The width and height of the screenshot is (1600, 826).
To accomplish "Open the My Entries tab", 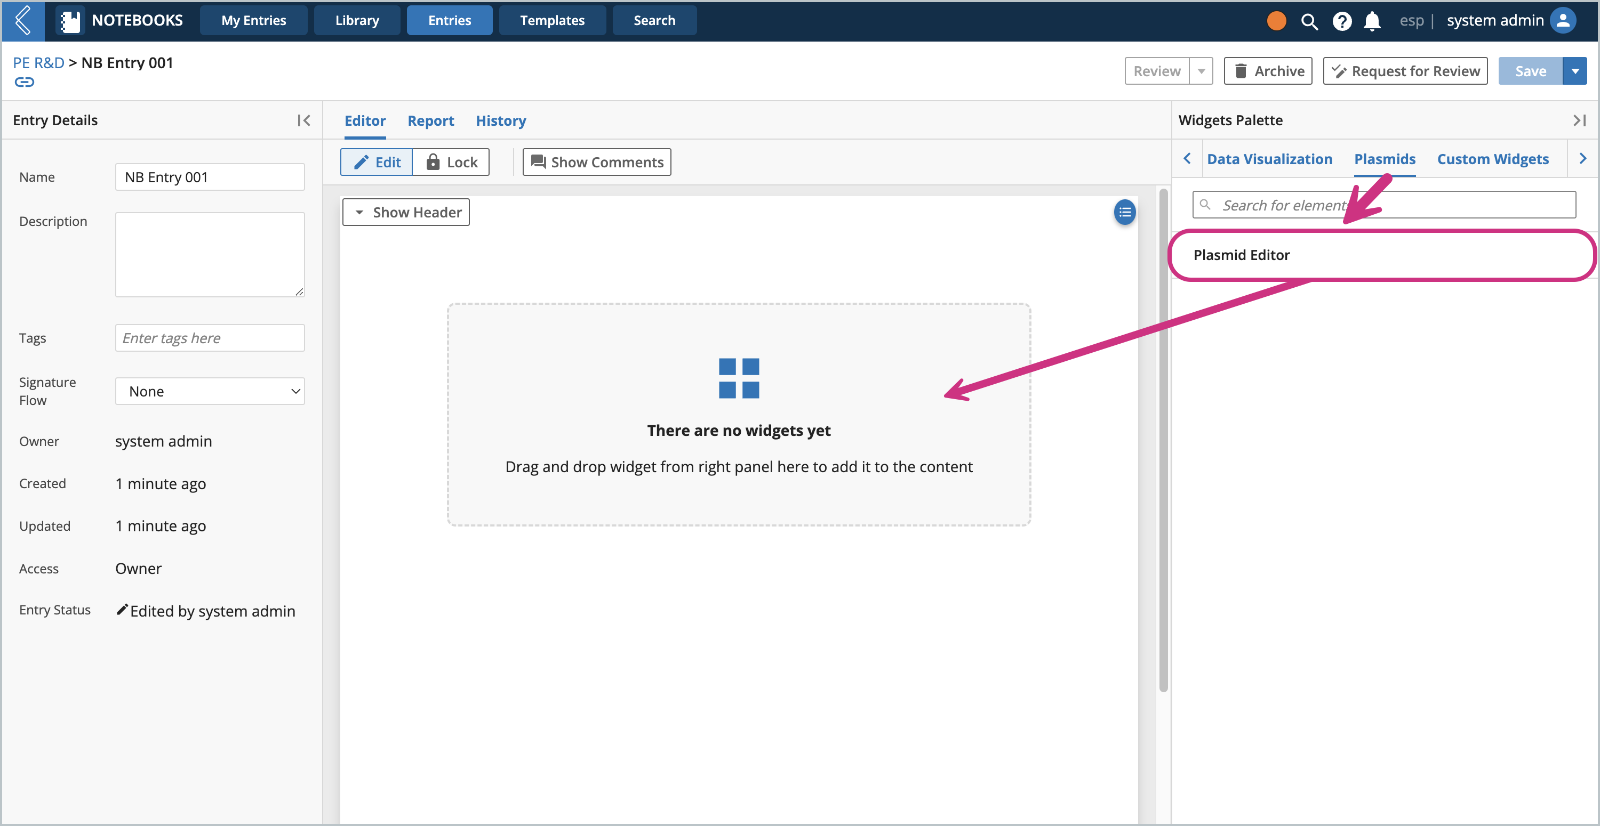I will (253, 20).
